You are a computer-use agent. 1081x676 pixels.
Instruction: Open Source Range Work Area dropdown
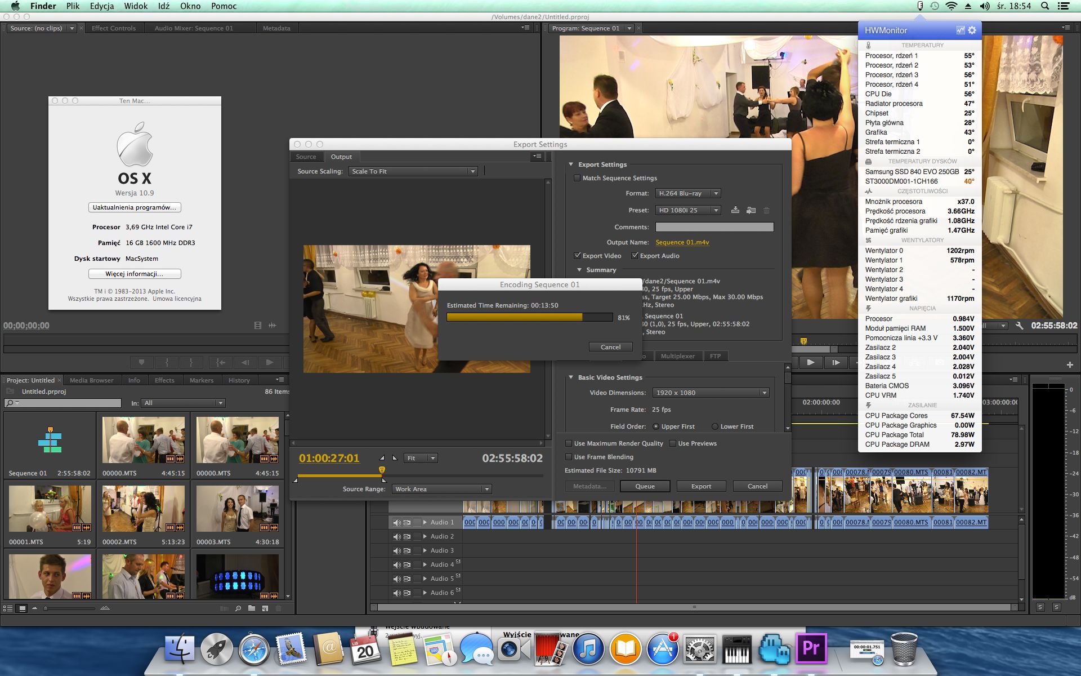[x=442, y=489]
